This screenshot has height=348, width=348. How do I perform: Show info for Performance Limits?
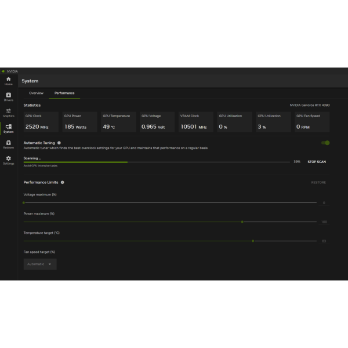point(63,182)
